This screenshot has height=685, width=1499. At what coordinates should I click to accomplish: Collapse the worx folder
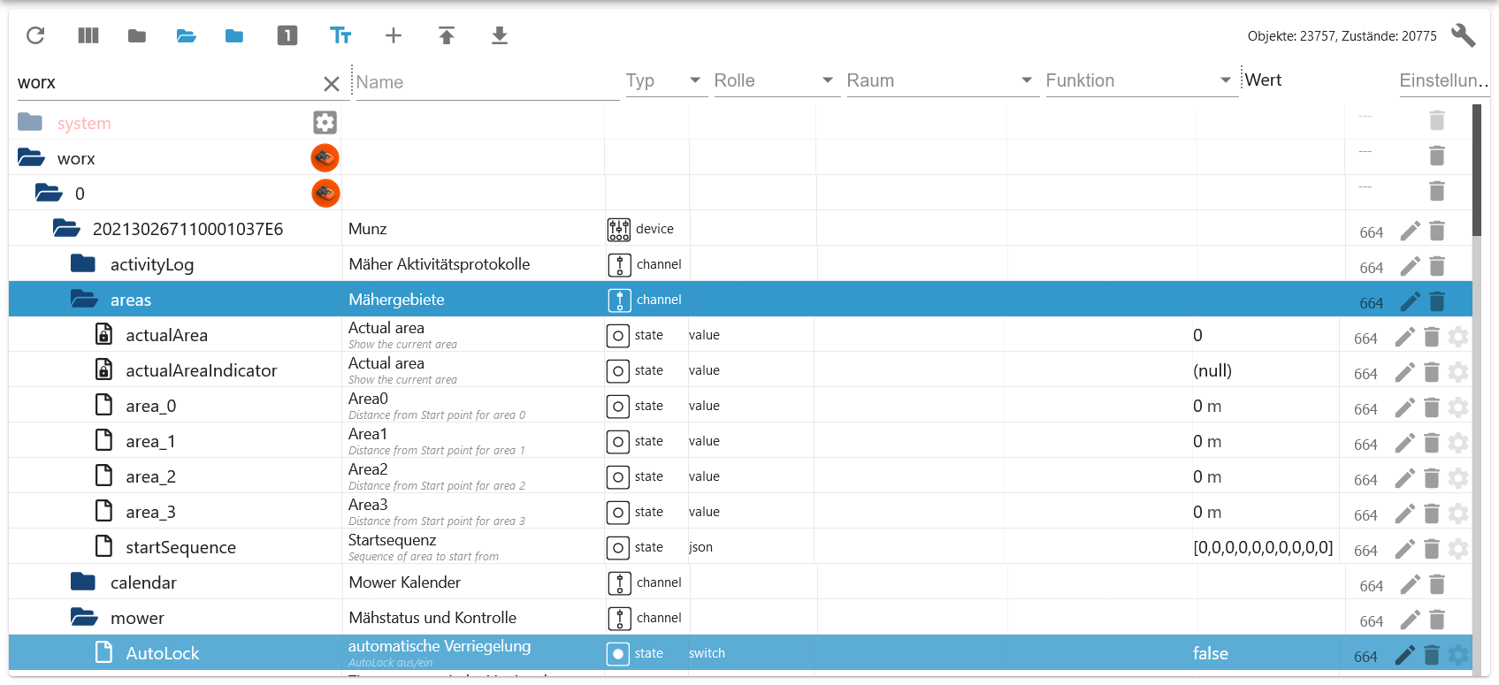click(31, 157)
